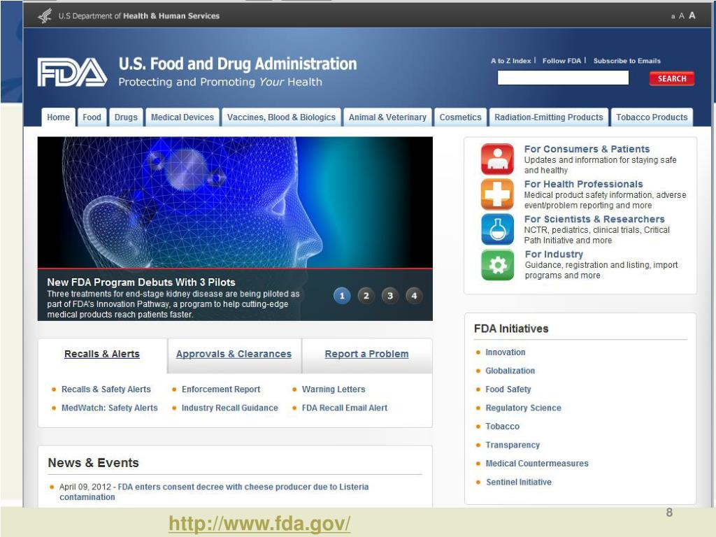This screenshot has width=716, height=537.
Task: Click the FDA logo
Action: coord(72,72)
